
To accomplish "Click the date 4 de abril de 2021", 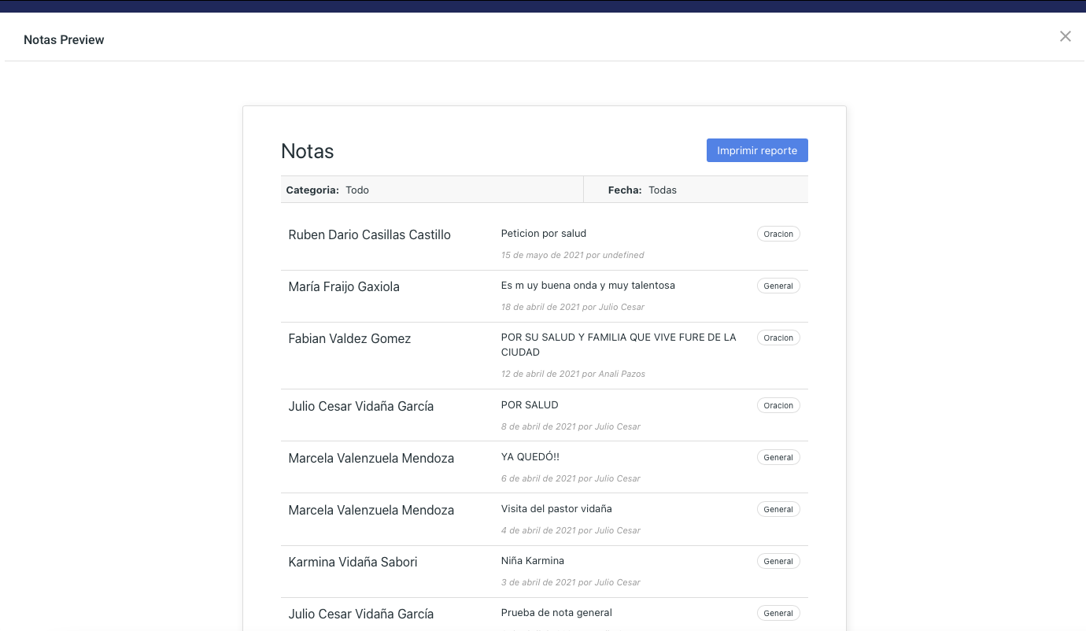I will (571, 530).
